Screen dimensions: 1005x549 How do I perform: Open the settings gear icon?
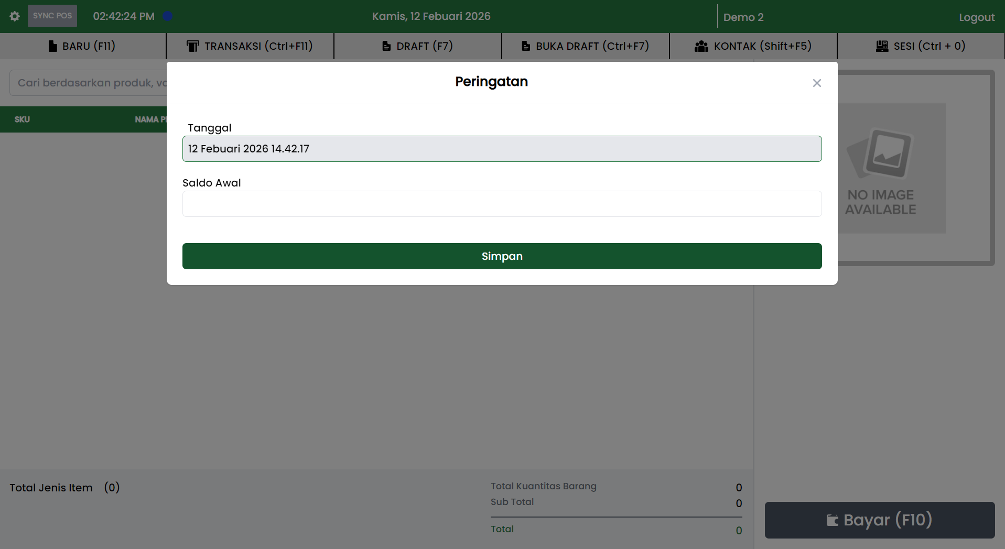[15, 16]
